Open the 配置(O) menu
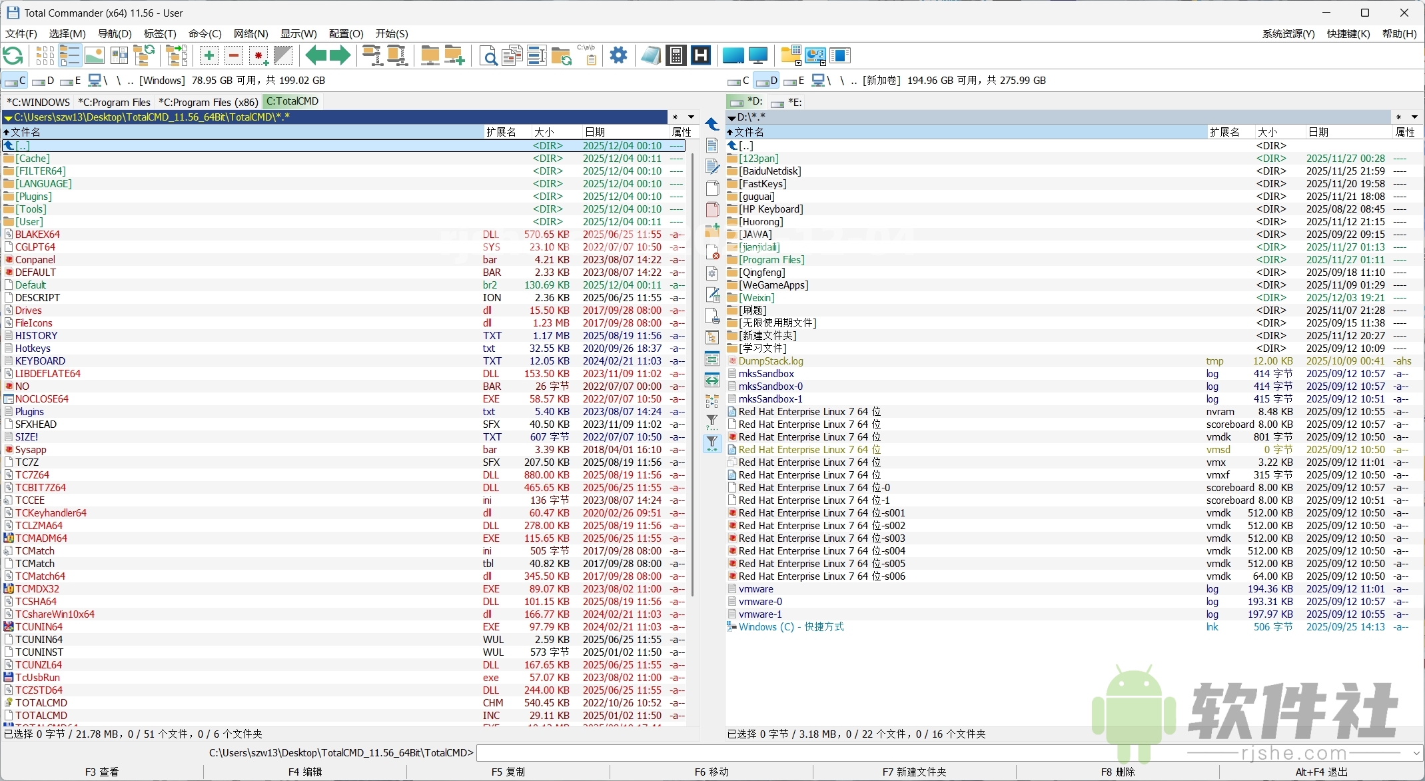The height and width of the screenshot is (781, 1425). 346,33
